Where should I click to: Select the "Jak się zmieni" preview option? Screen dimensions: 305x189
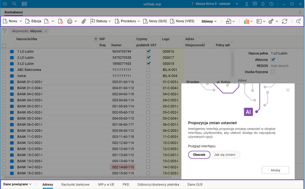pos(225,155)
